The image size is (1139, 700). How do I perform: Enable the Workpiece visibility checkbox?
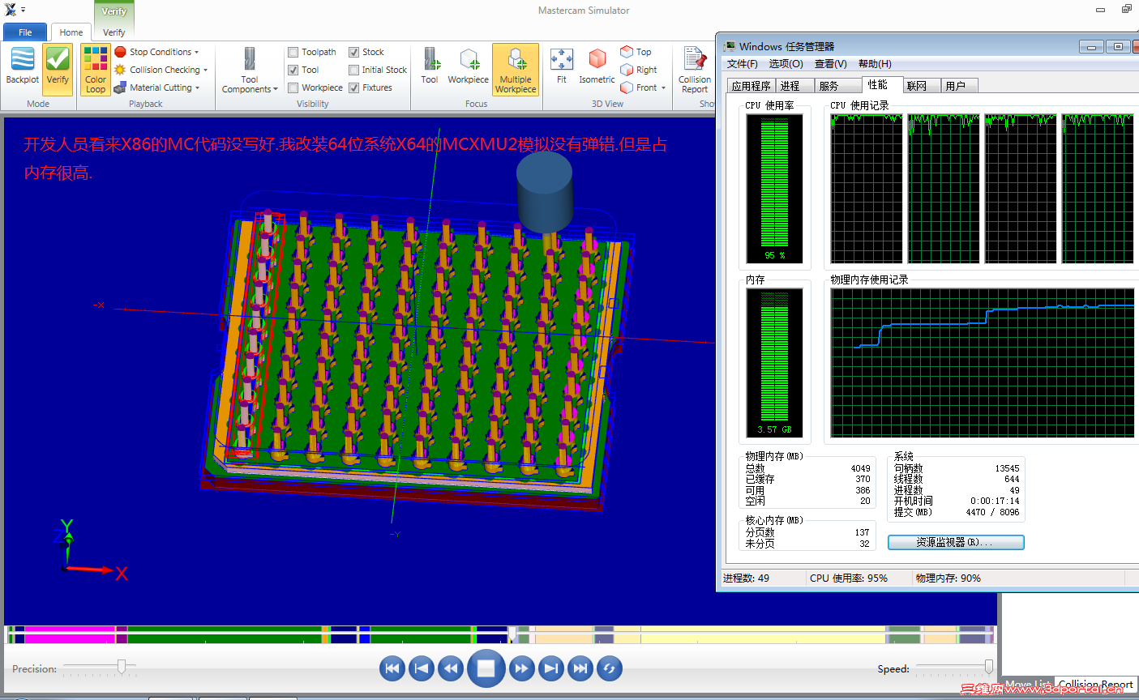pyautogui.click(x=293, y=87)
